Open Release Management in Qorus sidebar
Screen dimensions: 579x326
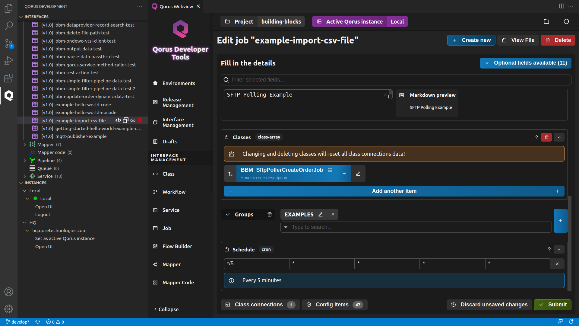(x=178, y=102)
